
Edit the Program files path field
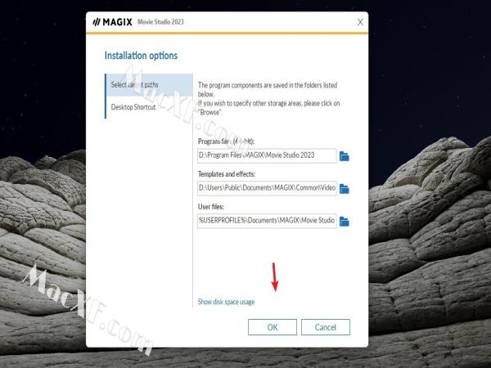point(267,155)
